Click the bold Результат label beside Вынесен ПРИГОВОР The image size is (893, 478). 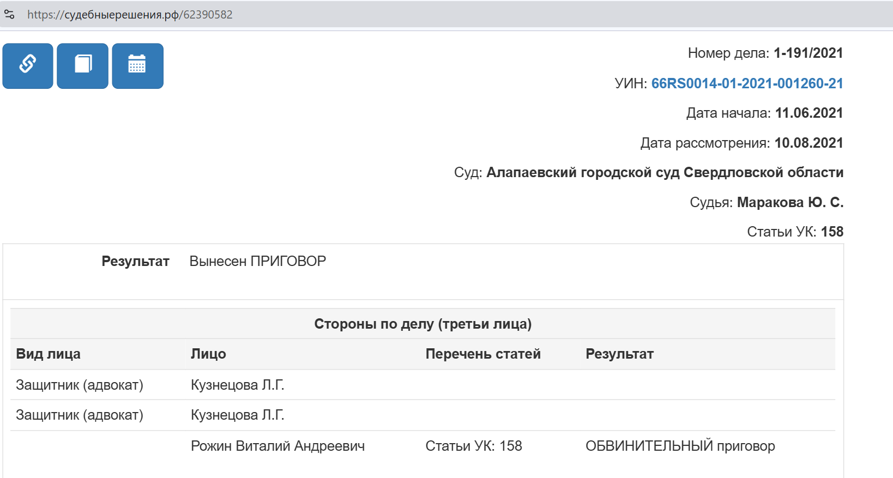tap(135, 262)
